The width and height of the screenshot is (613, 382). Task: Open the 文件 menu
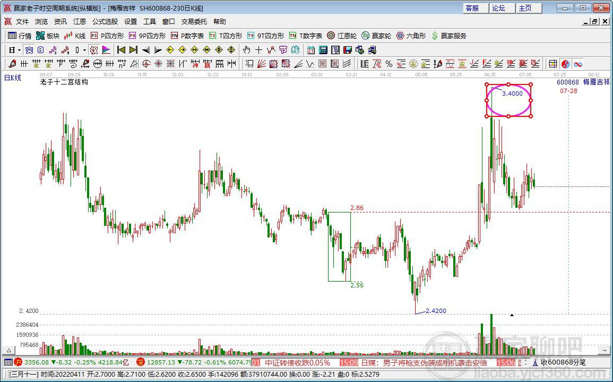click(x=22, y=22)
